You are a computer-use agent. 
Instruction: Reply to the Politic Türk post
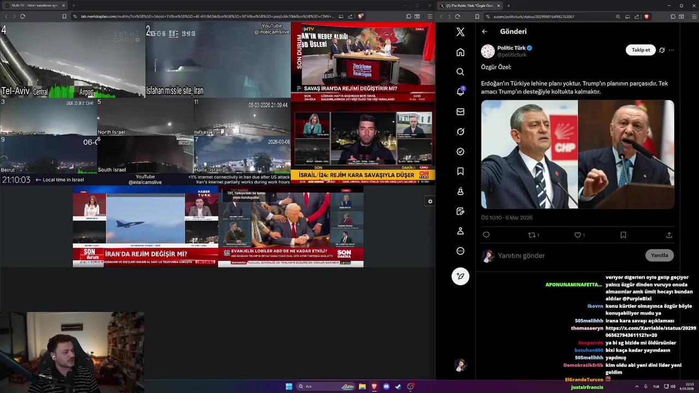coord(486,235)
